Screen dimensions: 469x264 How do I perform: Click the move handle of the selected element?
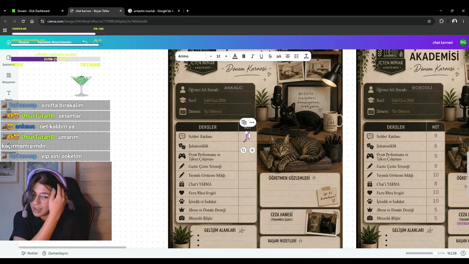click(252, 150)
